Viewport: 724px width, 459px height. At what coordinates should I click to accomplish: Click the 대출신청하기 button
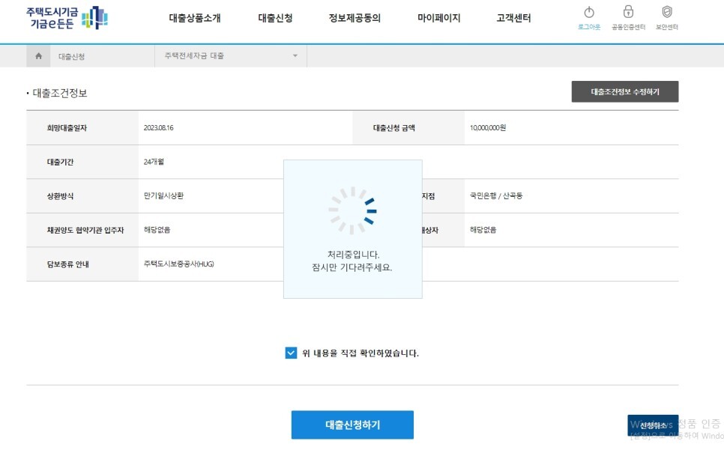pos(352,425)
